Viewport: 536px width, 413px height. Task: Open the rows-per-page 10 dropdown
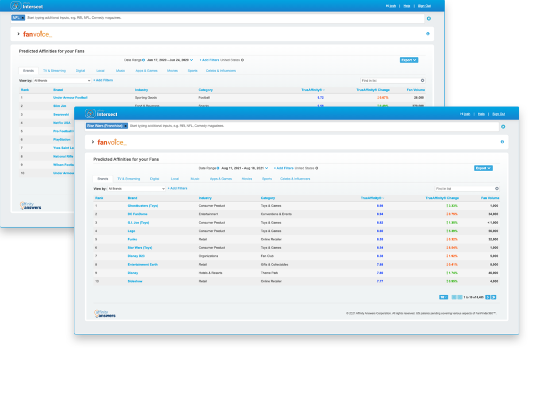443,297
